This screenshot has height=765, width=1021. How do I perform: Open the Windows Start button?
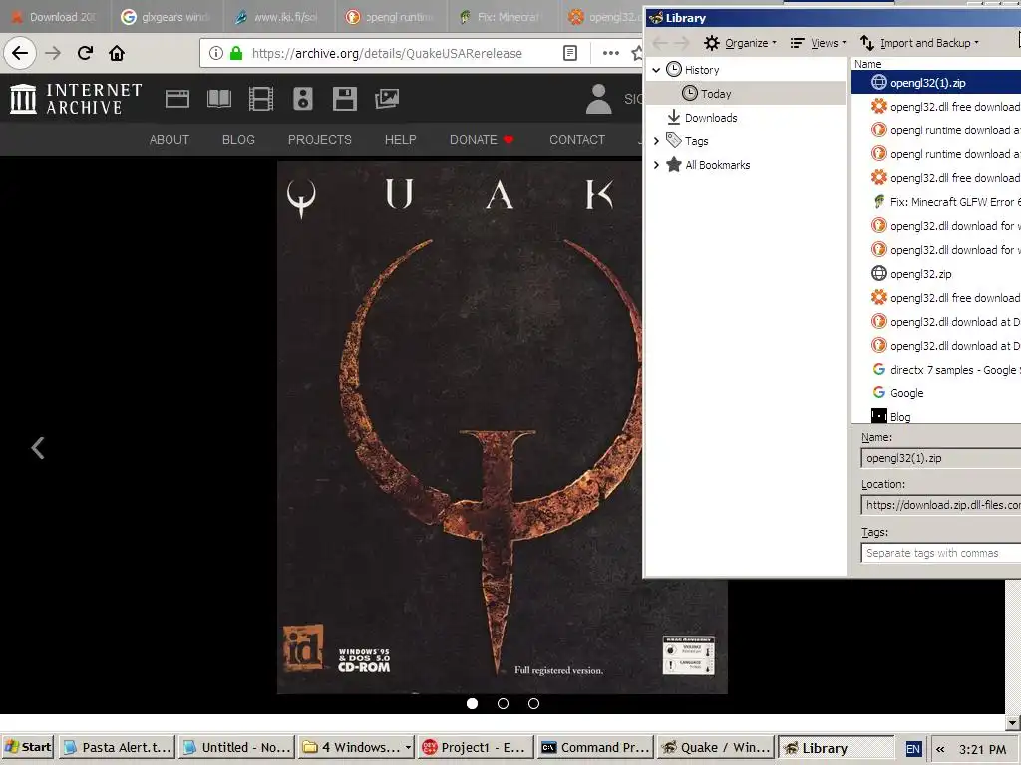click(28, 747)
